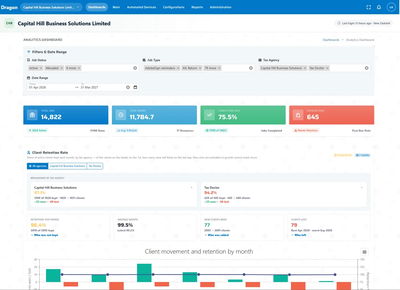The width and height of the screenshot is (400, 290).
Task: Remove the Tax Doctor agency tag
Action: pos(327,68)
